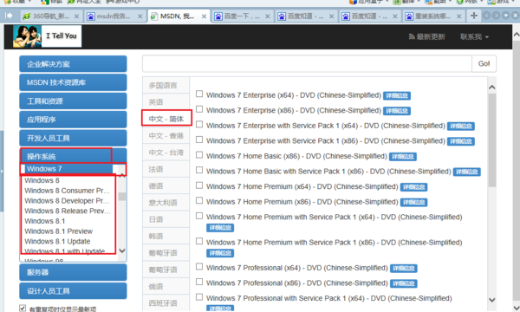Image resolution: width=520 pixels, height=312 pixels.
Task: Close the 百度一下 tab
Action: [268, 16]
